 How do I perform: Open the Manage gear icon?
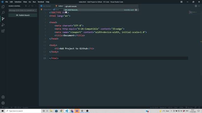tap(3, 103)
